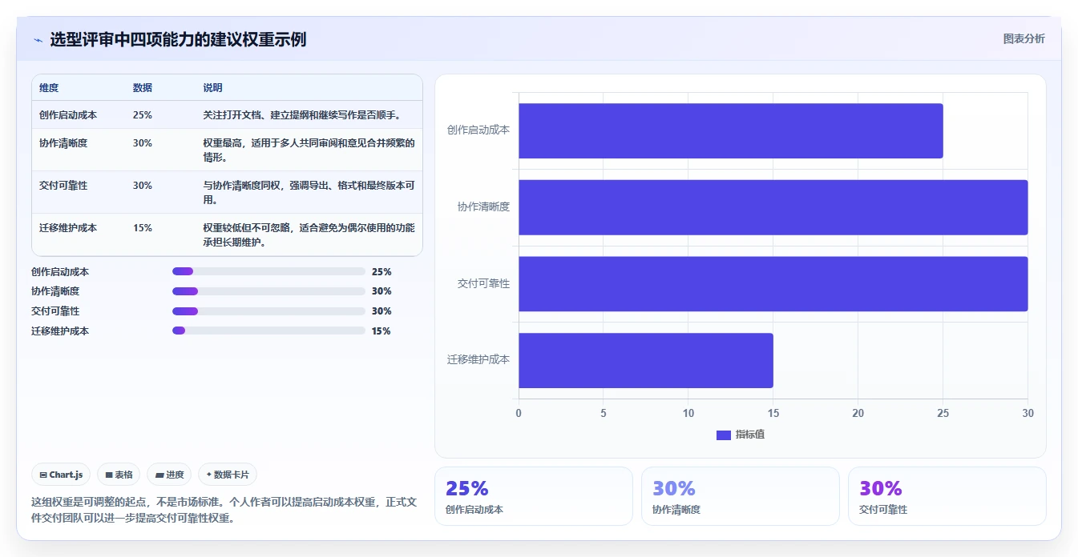Image resolution: width=1078 pixels, height=557 pixels.
Task: Click the 交付可靠性 chart axis label
Action: point(483,283)
